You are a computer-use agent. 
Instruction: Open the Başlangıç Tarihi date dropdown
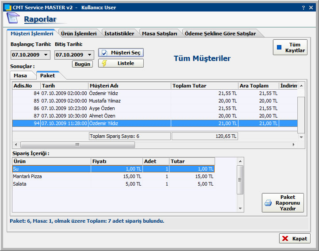click(x=46, y=55)
